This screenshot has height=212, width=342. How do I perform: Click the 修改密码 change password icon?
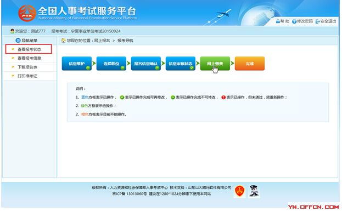pyautogui.click(x=294, y=21)
